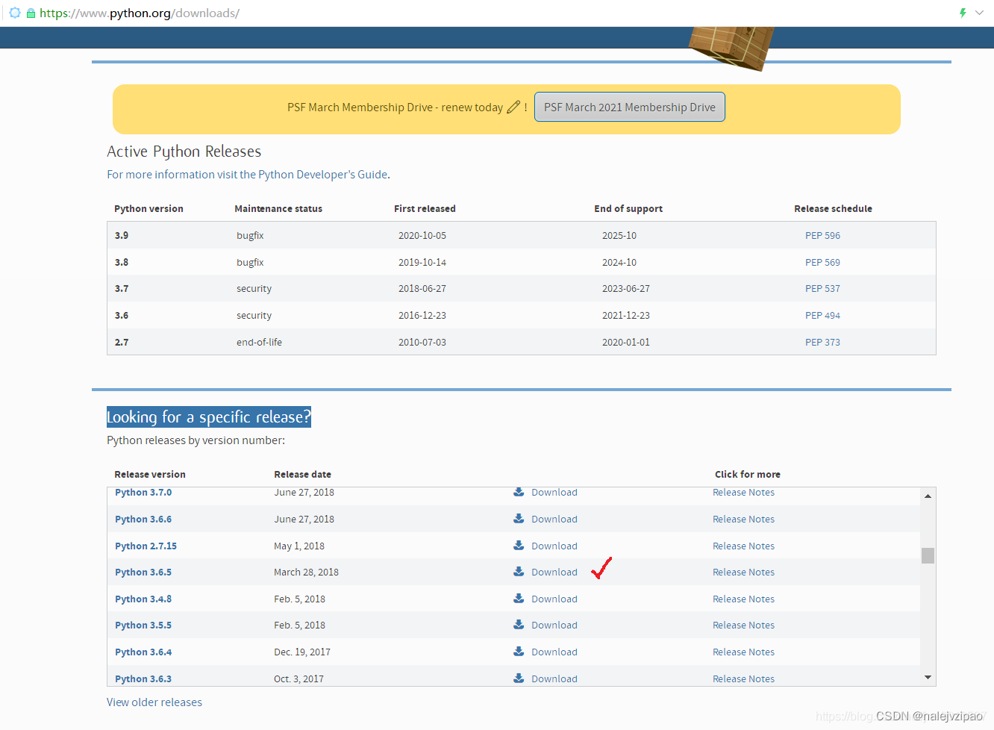Click the URL text in the address bar
This screenshot has height=730, width=994.
click(140, 13)
